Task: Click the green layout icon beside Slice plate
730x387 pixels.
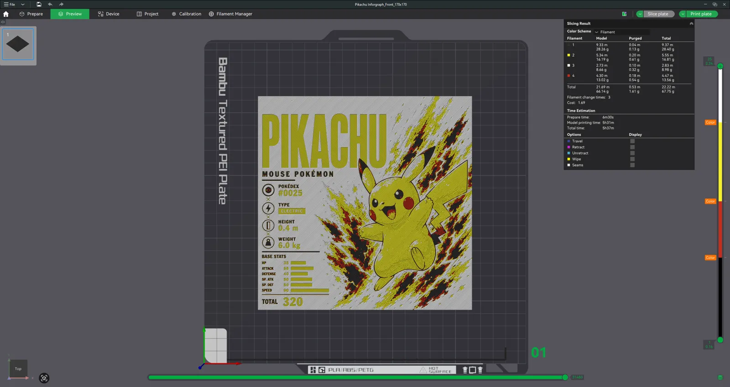Action: [x=624, y=14]
